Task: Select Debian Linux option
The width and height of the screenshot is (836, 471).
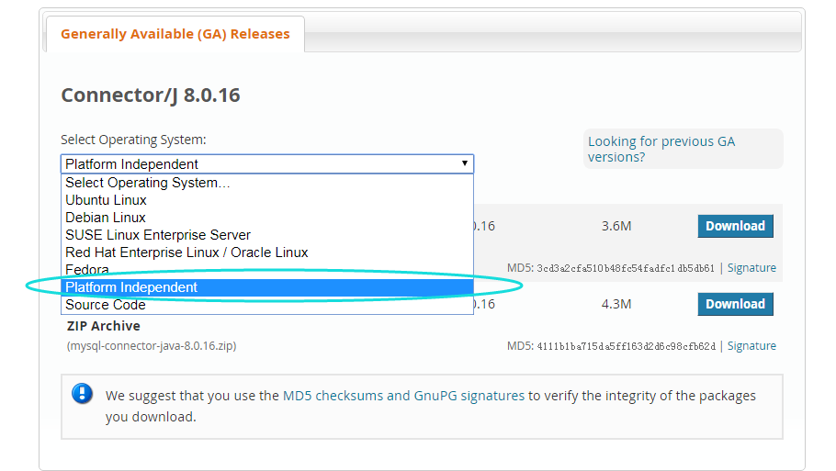Action: coord(267,218)
